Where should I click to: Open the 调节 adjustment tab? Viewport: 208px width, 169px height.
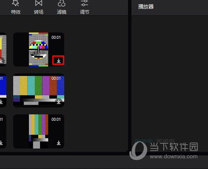pos(85,7)
